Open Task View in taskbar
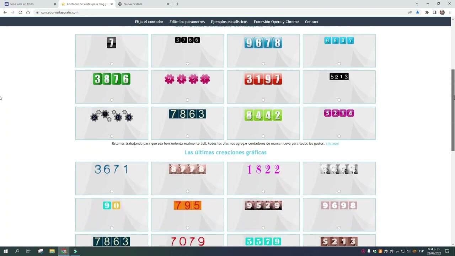This screenshot has width=455, height=256. [28, 251]
